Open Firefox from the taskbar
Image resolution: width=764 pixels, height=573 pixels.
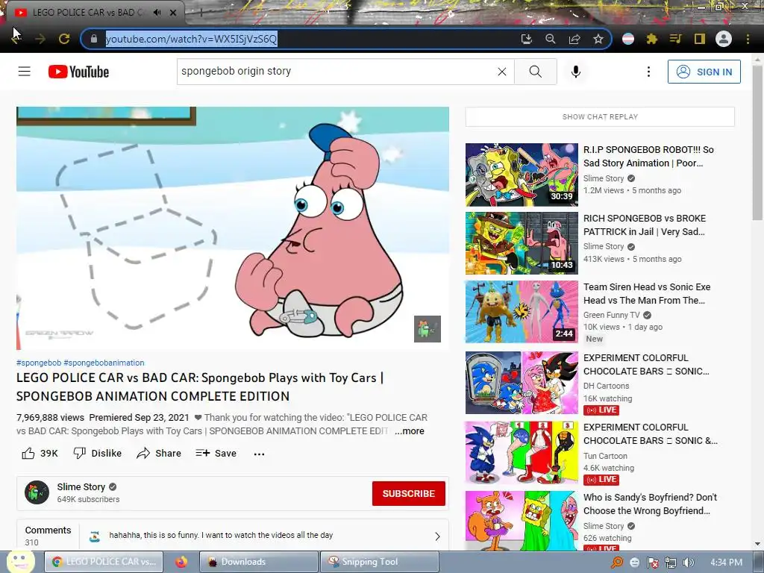click(181, 562)
